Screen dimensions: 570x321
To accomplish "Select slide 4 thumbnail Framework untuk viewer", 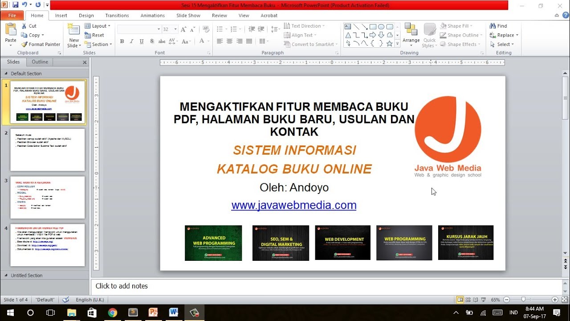I will tap(48, 245).
